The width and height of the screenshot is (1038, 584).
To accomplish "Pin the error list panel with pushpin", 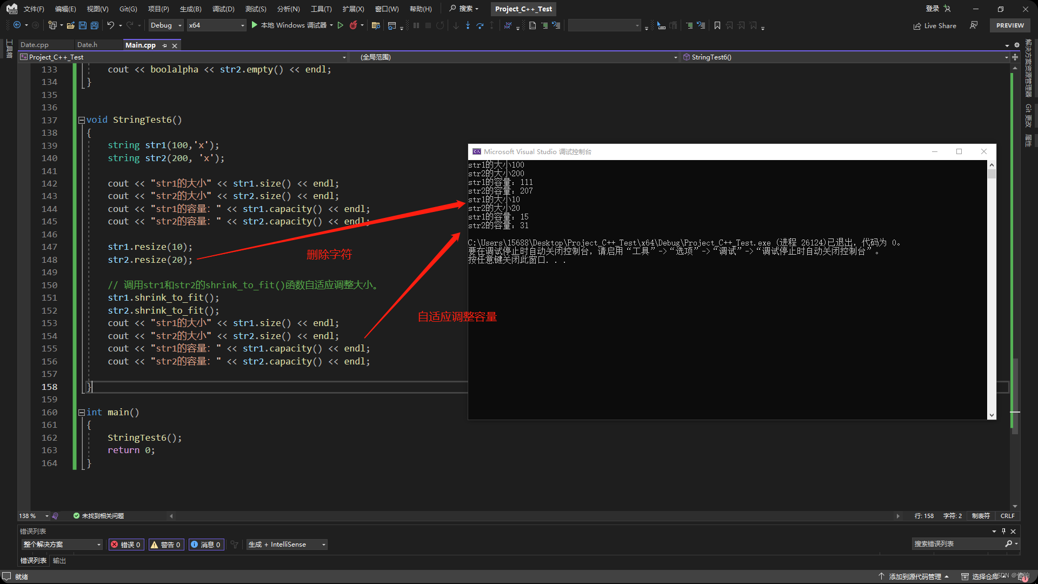I will [x=1003, y=531].
